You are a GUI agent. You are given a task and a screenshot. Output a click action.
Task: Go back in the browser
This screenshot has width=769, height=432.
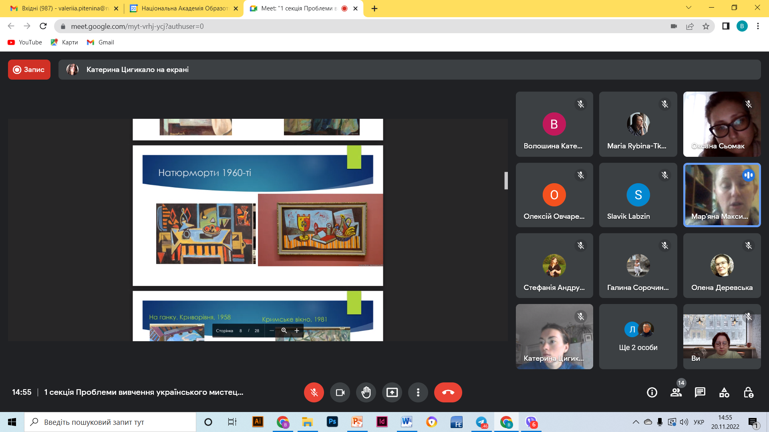coord(11,26)
